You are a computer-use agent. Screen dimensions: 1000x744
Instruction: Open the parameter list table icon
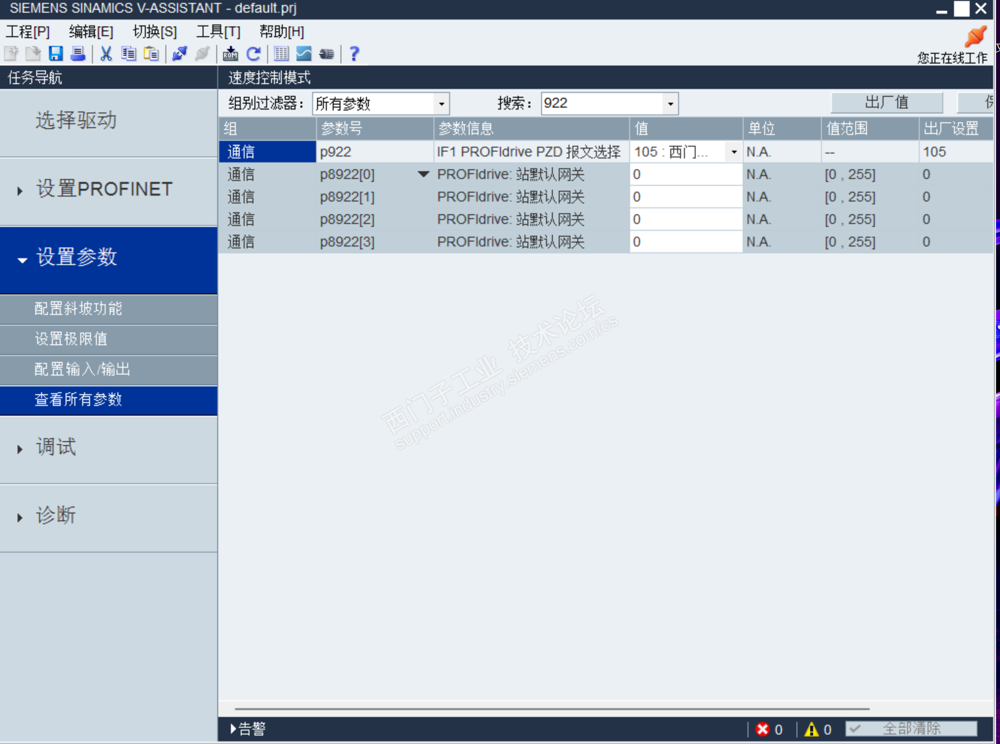281,53
